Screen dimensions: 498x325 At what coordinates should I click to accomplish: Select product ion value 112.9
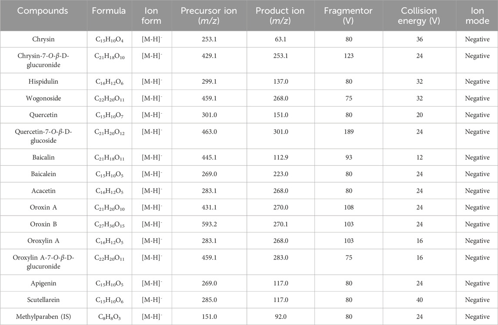(281, 158)
